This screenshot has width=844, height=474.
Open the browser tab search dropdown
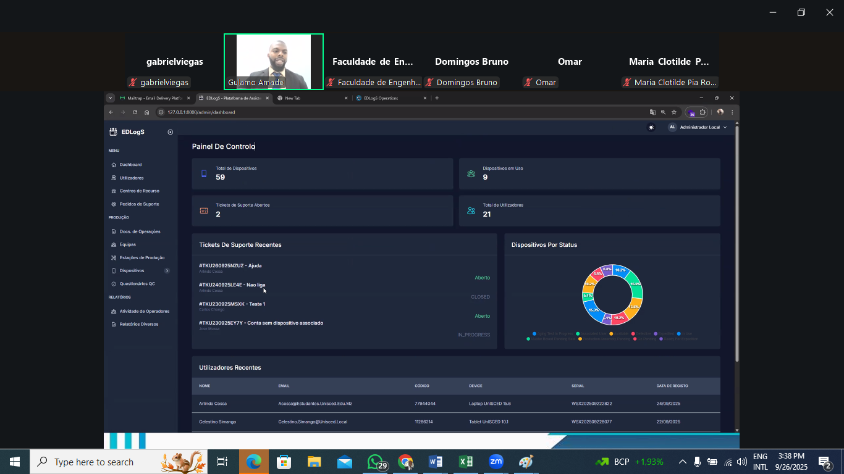click(111, 98)
